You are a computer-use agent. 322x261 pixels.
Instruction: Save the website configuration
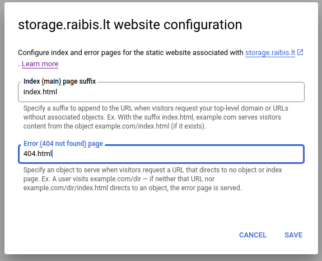[x=293, y=235]
